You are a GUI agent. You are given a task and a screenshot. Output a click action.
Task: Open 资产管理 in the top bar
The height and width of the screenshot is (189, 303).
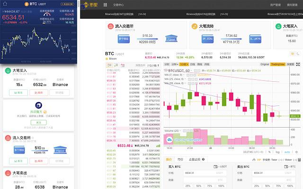[x=276, y=5]
